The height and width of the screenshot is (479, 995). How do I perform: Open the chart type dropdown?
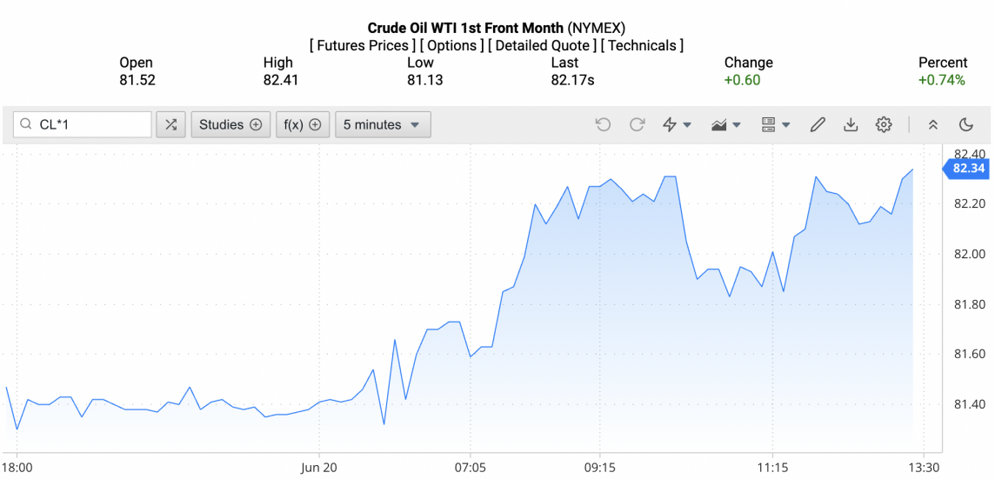tap(725, 124)
